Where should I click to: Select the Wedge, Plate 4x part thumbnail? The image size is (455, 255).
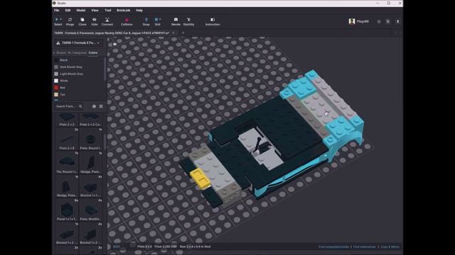90,163
